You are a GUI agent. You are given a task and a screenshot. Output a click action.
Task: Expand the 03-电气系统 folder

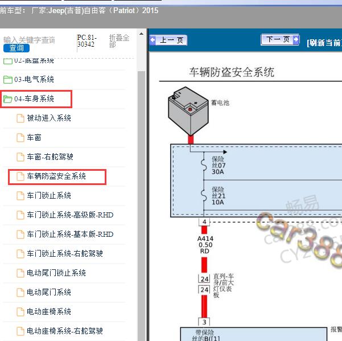[34, 79]
